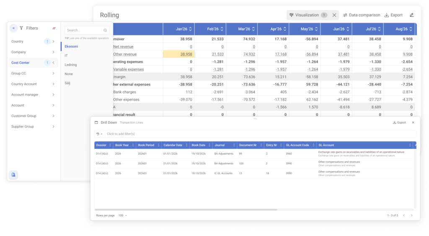Expand the Supplier Group filter
The height and width of the screenshot is (236, 429).
point(53,127)
